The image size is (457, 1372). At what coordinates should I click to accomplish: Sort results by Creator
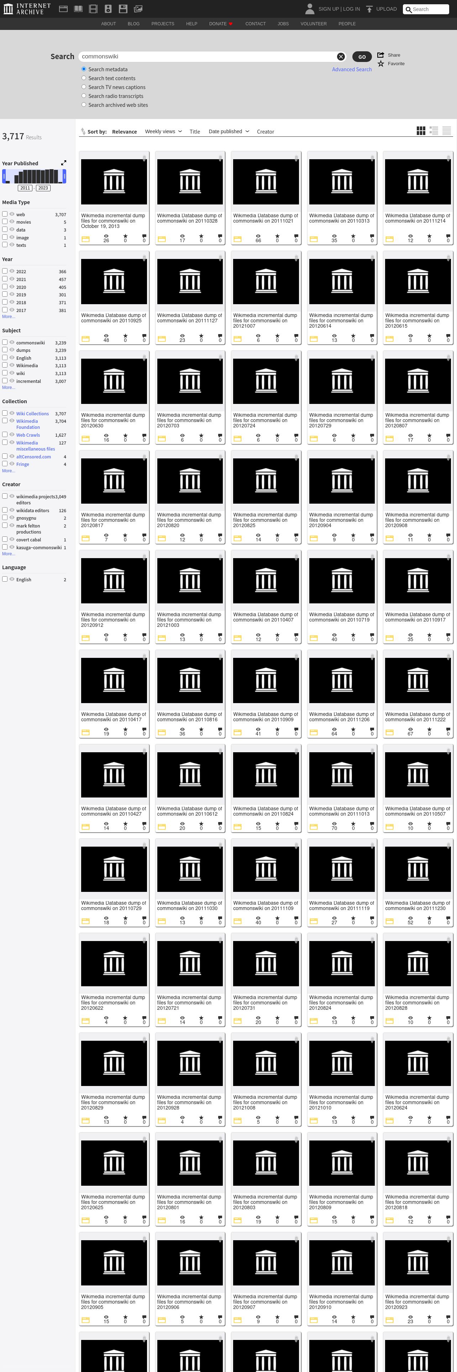(266, 132)
